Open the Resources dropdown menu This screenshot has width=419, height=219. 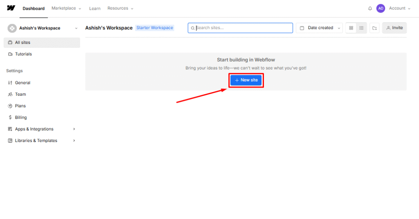pyautogui.click(x=120, y=8)
